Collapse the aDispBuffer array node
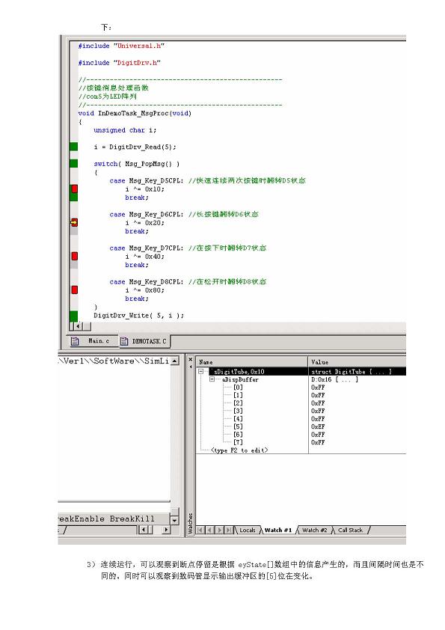The height and width of the screenshot is (630, 445). tap(212, 379)
